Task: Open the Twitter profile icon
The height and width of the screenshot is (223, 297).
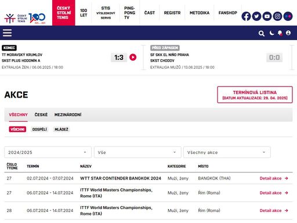Action: (x=256, y=16)
